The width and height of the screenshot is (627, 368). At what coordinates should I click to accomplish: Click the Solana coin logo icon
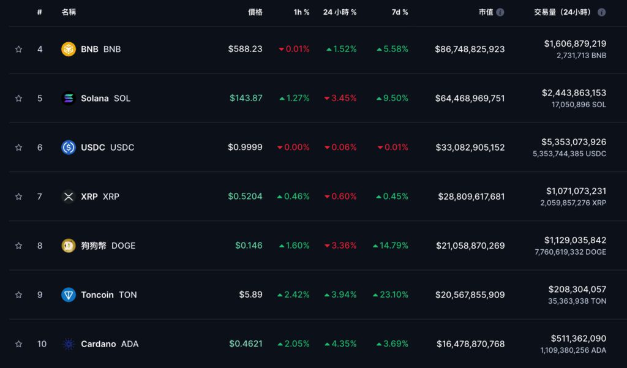(69, 98)
